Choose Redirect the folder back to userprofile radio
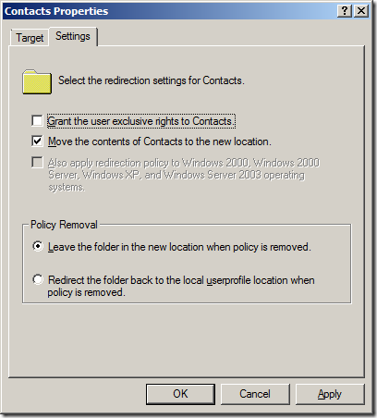The height and width of the screenshot is (418, 377). click(x=38, y=279)
